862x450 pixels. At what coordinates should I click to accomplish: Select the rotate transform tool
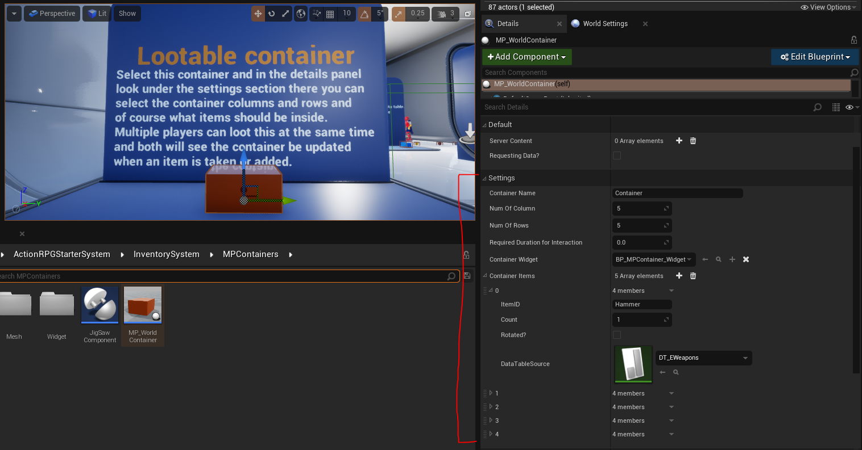point(272,14)
